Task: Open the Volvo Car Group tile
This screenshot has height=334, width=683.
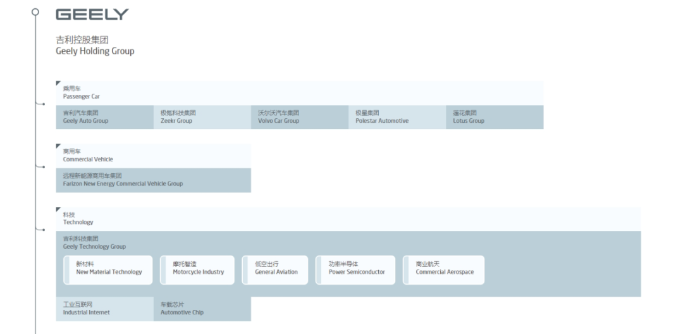Action: [300, 117]
